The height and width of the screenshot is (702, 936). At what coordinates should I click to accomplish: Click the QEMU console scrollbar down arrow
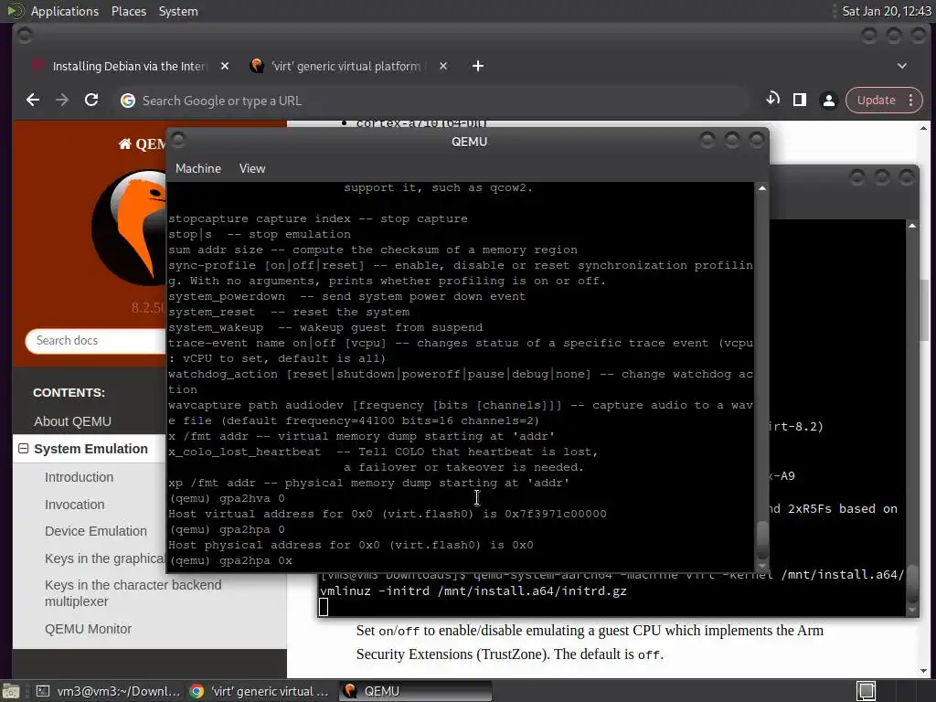[762, 567]
